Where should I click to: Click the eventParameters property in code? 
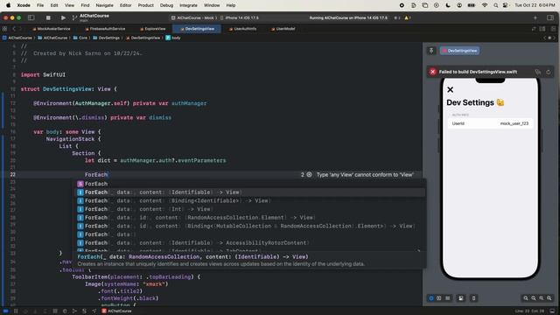click(x=202, y=161)
